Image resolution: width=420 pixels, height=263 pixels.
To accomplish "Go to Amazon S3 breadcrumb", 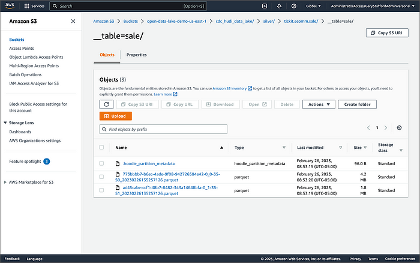I will [x=104, y=21].
